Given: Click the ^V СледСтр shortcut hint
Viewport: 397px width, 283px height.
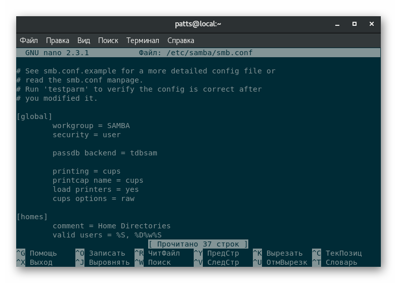Looking at the screenshot, I should point(216,262).
